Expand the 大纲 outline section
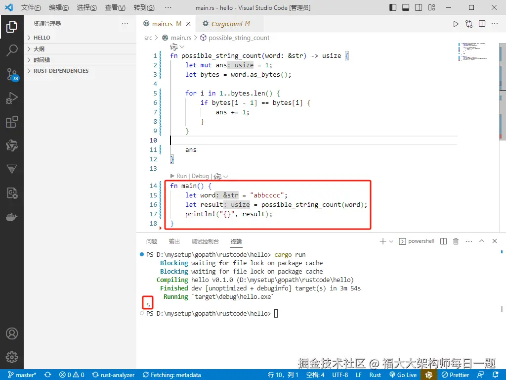The image size is (506, 380). tap(80, 49)
